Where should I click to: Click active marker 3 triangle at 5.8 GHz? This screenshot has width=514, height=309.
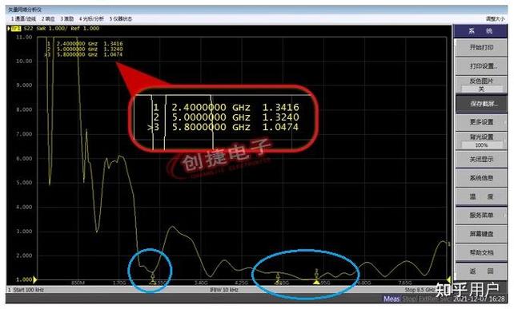316,282
